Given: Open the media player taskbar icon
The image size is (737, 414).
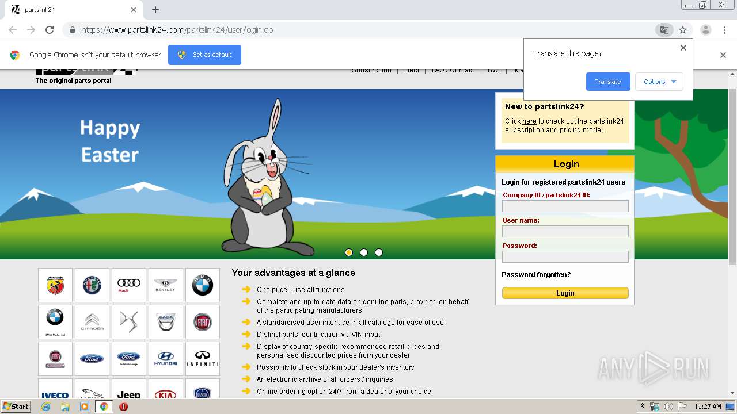Looking at the screenshot, I should (x=85, y=407).
